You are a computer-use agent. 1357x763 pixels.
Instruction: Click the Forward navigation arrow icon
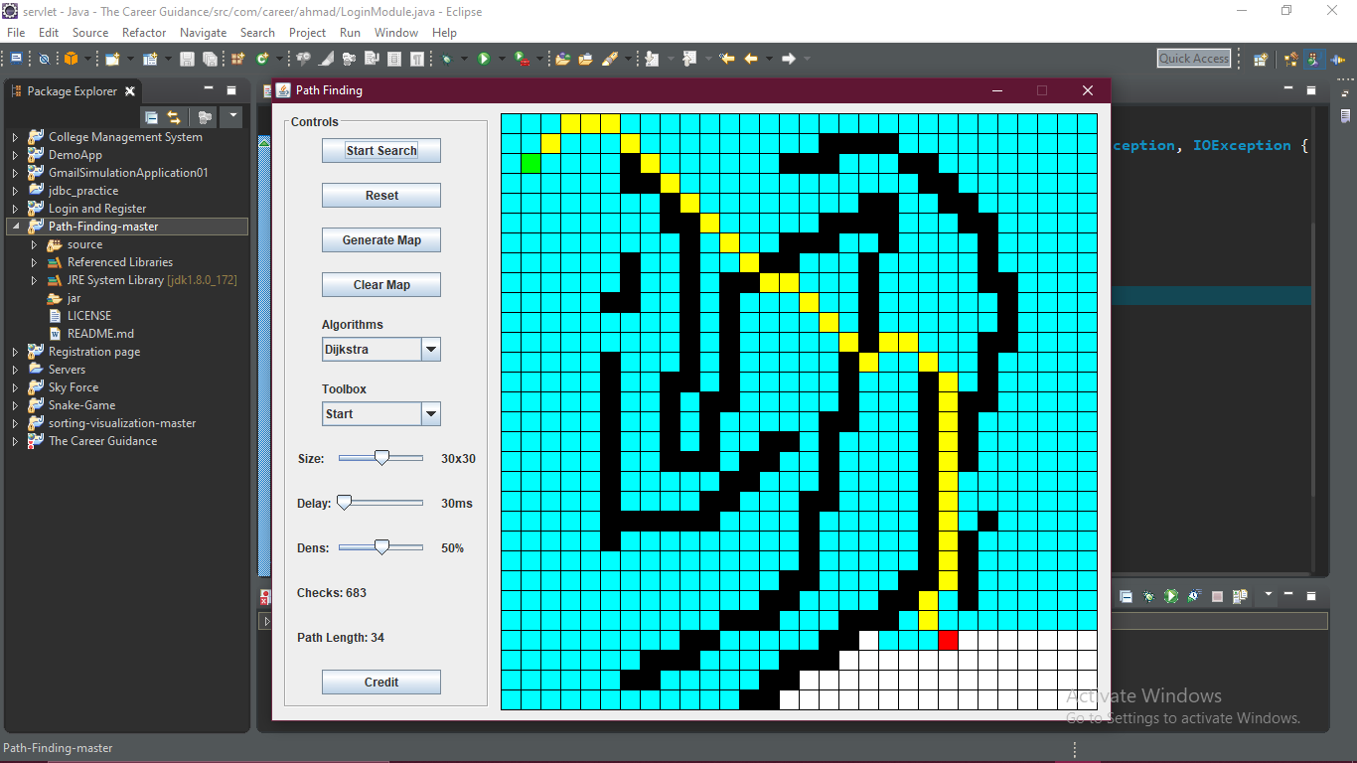coord(789,59)
